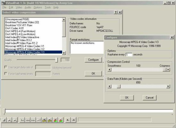Viewport: 176px width, 128px height.
Task: Select DivX MPEG-4 (Low-Motion)
Action: click(x=34, y=34)
